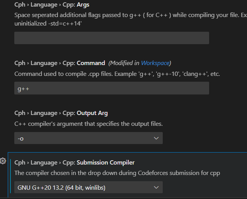Click the Args description about additional flags

pos(131,15)
